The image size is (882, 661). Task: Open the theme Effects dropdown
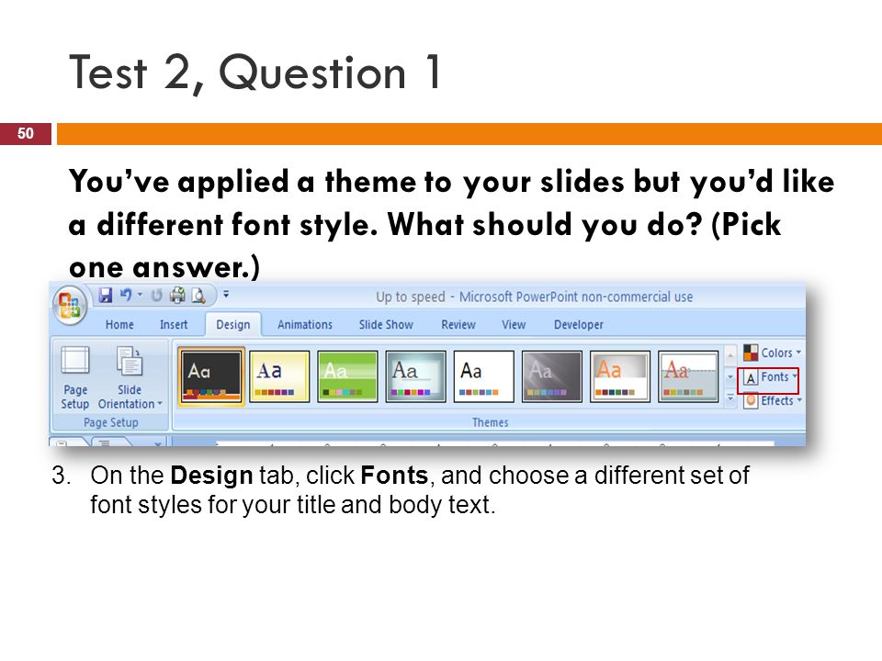click(x=773, y=401)
